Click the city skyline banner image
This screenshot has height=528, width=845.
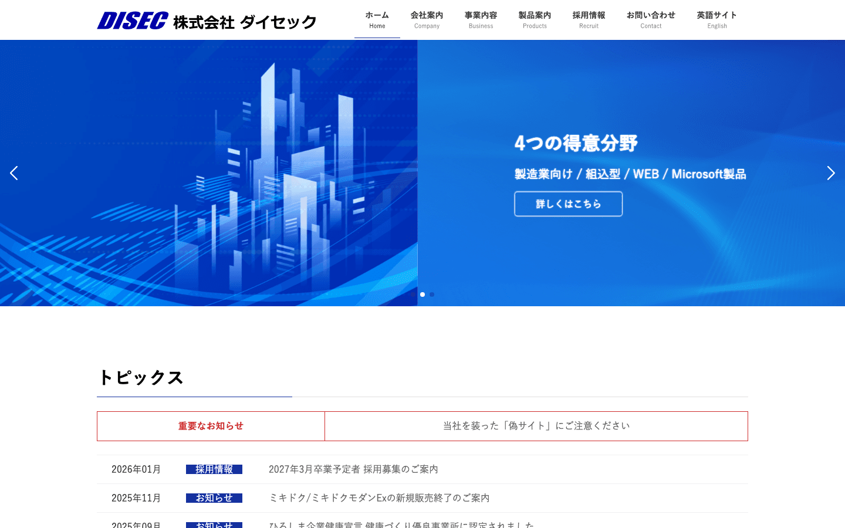point(209,173)
